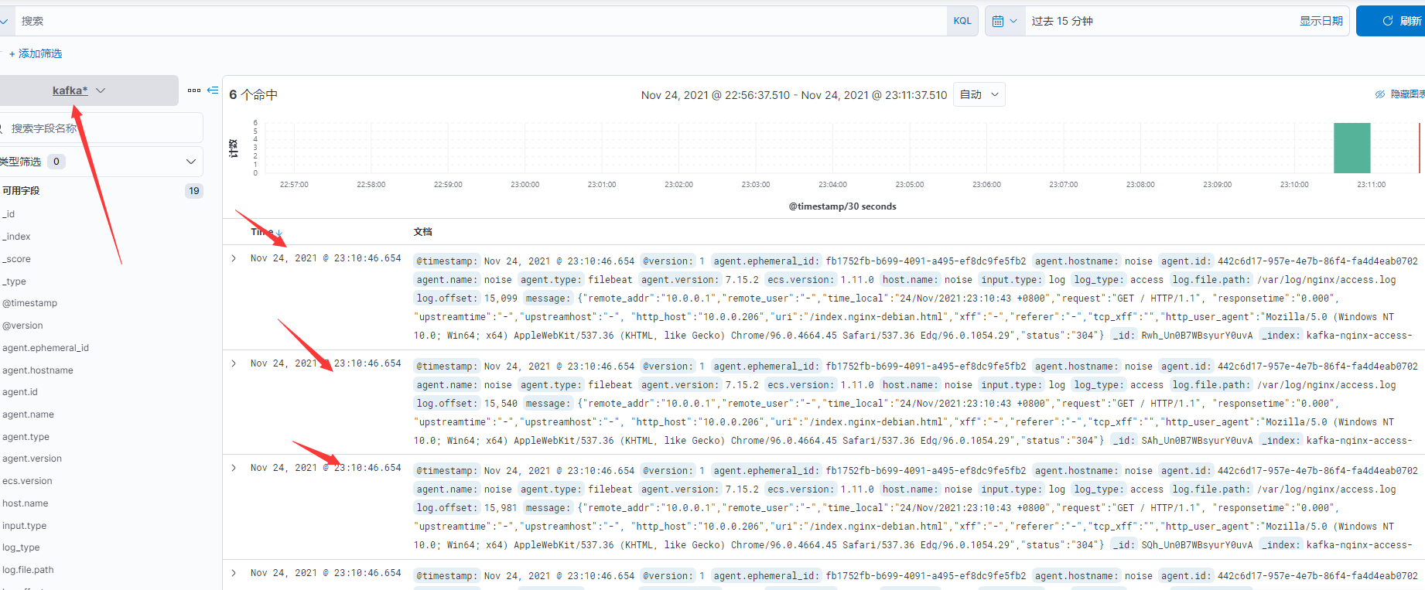Switch the query language via KQL button
Screen dimensions: 1425x590
click(x=962, y=21)
